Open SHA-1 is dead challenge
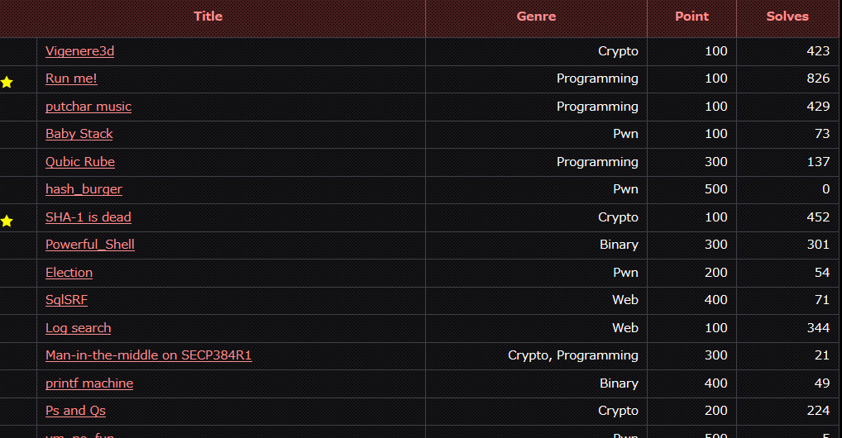Viewport: 842px width, 438px height. pos(88,217)
